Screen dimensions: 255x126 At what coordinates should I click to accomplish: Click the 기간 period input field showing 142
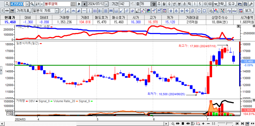[x=124, y=4]
